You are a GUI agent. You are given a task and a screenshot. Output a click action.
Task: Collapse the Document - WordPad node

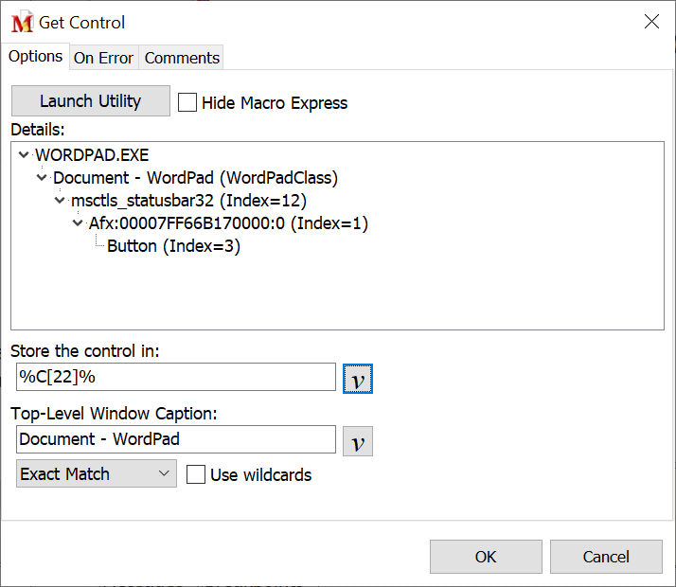[x=42, y=178]
